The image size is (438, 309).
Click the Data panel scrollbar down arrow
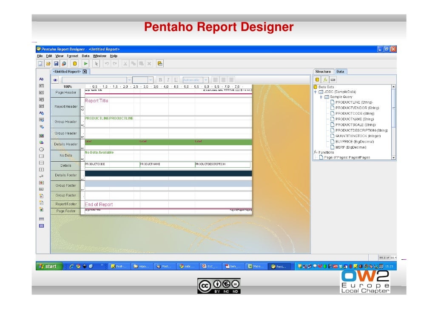click(x=394, y=157)
